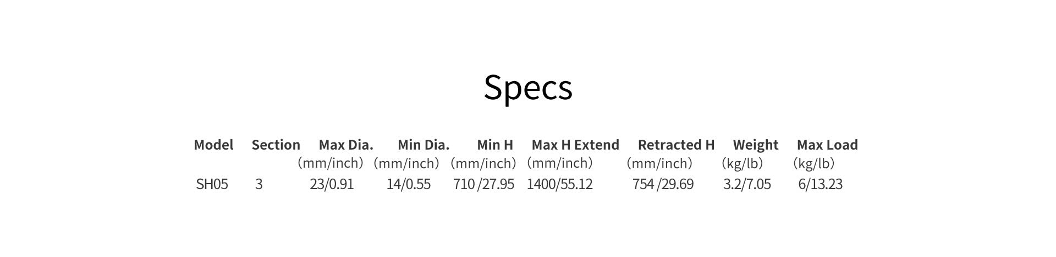Click the SH05 model name
The image size is (1056, 257).
[x=212, y=184]
